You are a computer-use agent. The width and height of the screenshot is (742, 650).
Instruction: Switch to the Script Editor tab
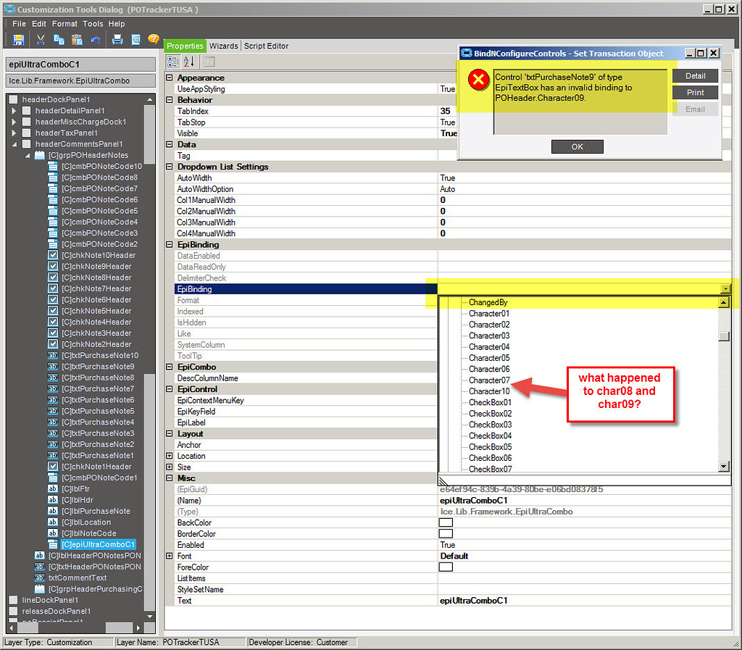[x=265, y=45]
